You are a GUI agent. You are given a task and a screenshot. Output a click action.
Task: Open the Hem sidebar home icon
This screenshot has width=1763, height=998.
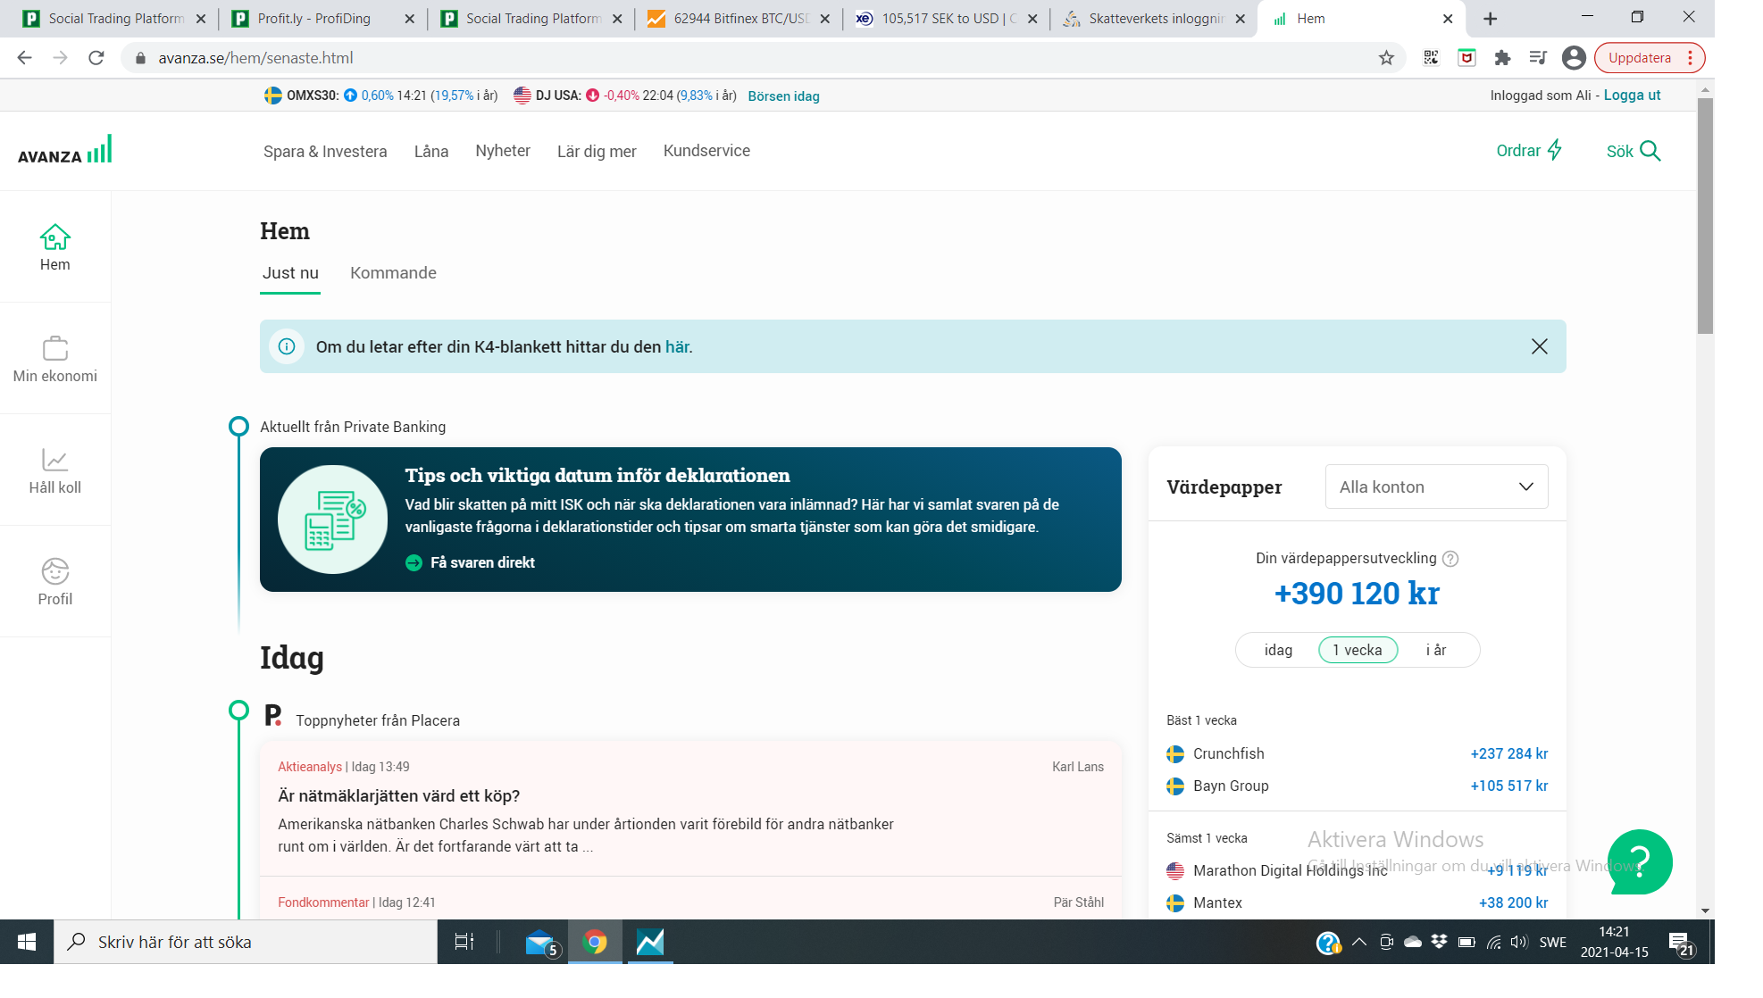coord(54,237)
